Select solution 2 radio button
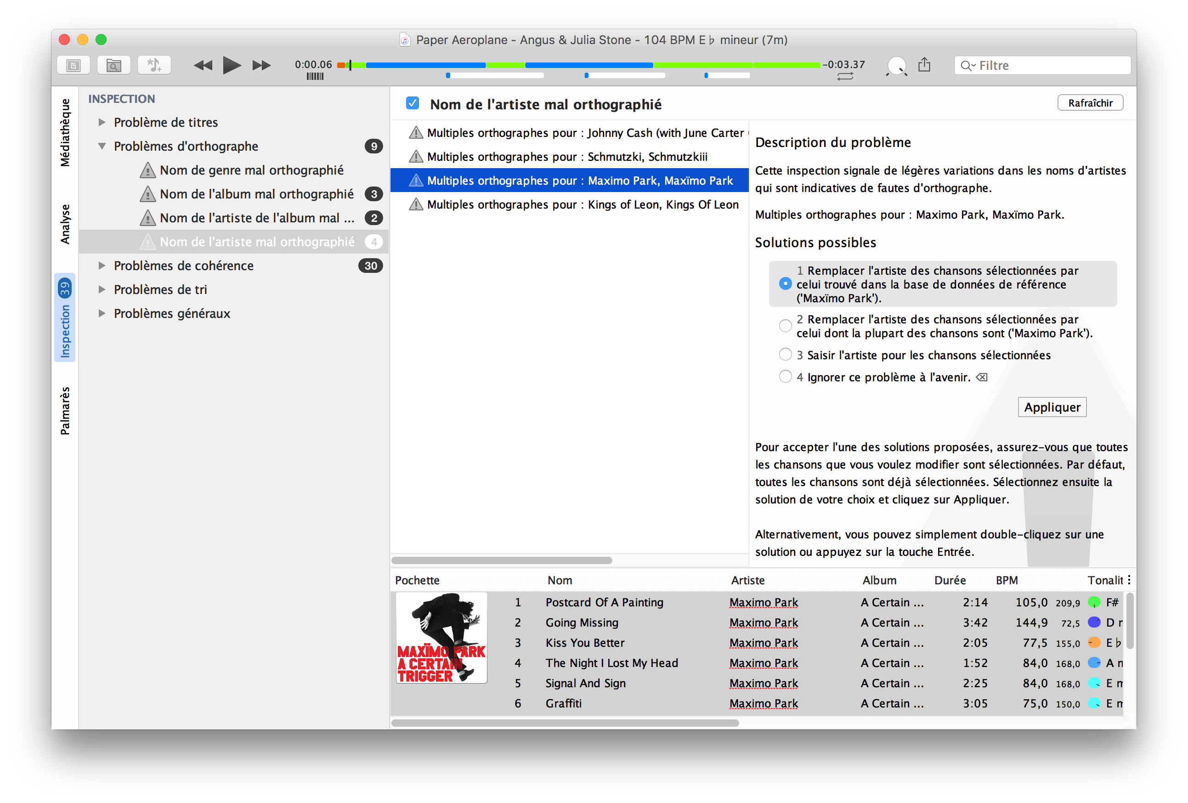This screenshot has height=803, width=1188. coord(785,326)
